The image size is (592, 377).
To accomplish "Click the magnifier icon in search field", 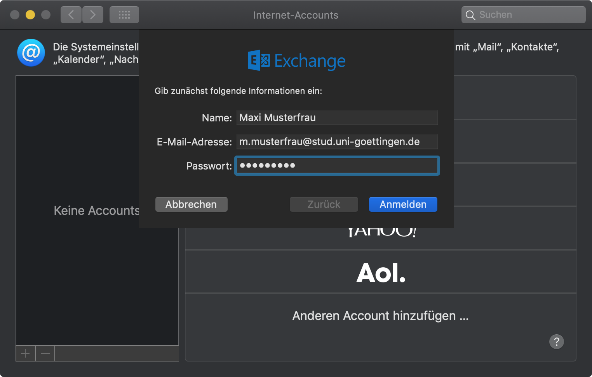I will point(470,15).
